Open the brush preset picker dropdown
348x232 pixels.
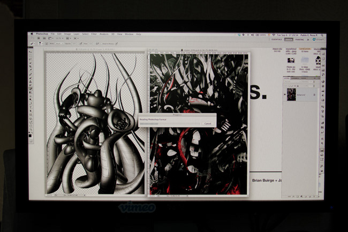tap(41, 43)
